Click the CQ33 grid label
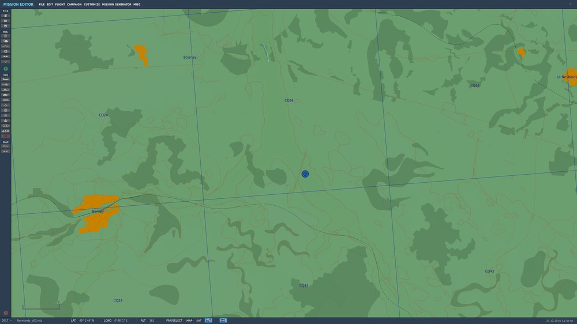577x324 pixels. point(304,286)
